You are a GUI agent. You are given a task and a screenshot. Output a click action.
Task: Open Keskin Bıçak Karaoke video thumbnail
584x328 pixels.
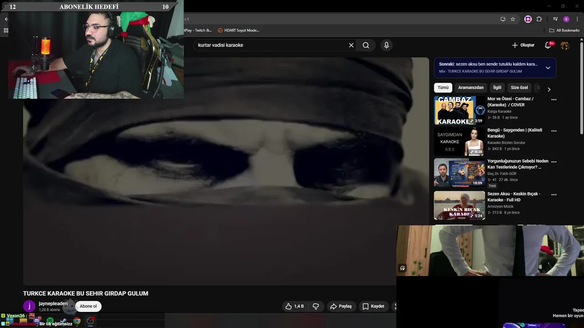(459, 205)
